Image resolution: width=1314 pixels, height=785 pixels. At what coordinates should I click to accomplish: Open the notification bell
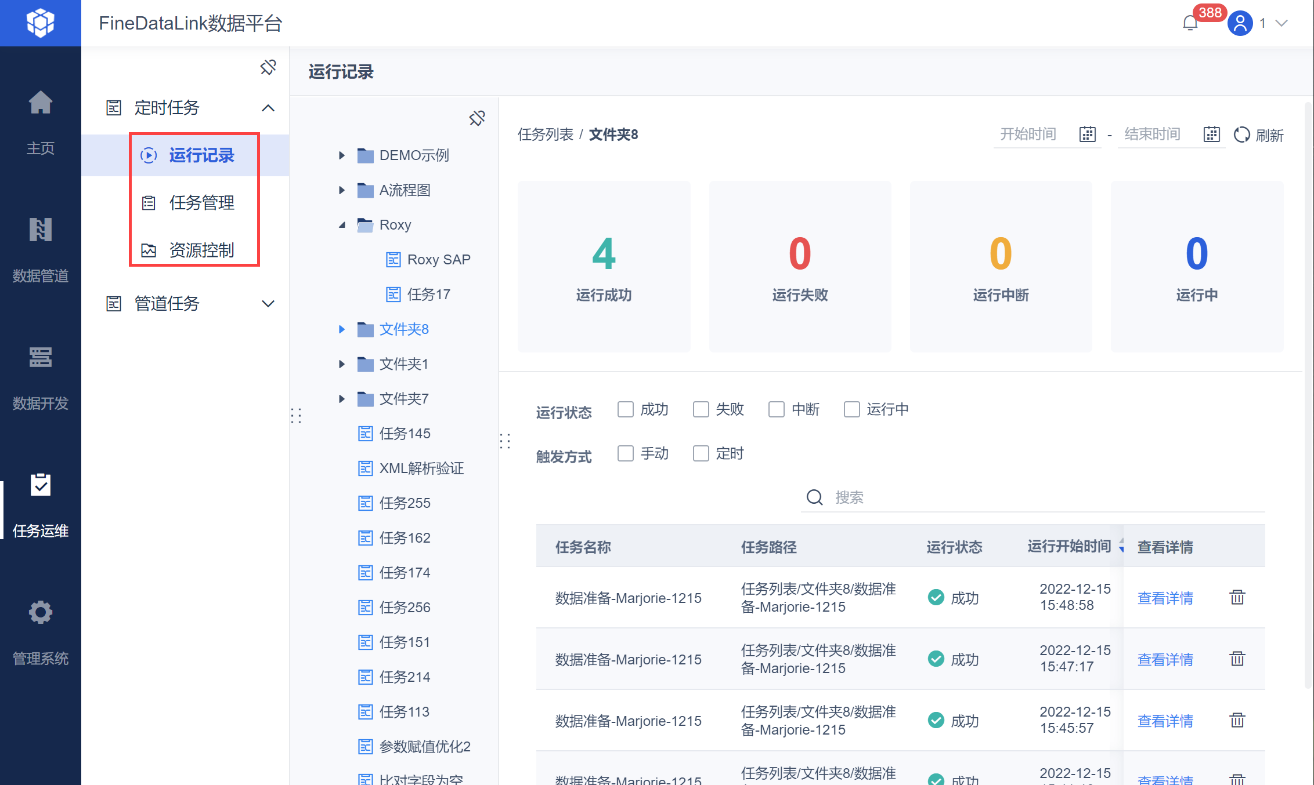tap(1190, 23)
